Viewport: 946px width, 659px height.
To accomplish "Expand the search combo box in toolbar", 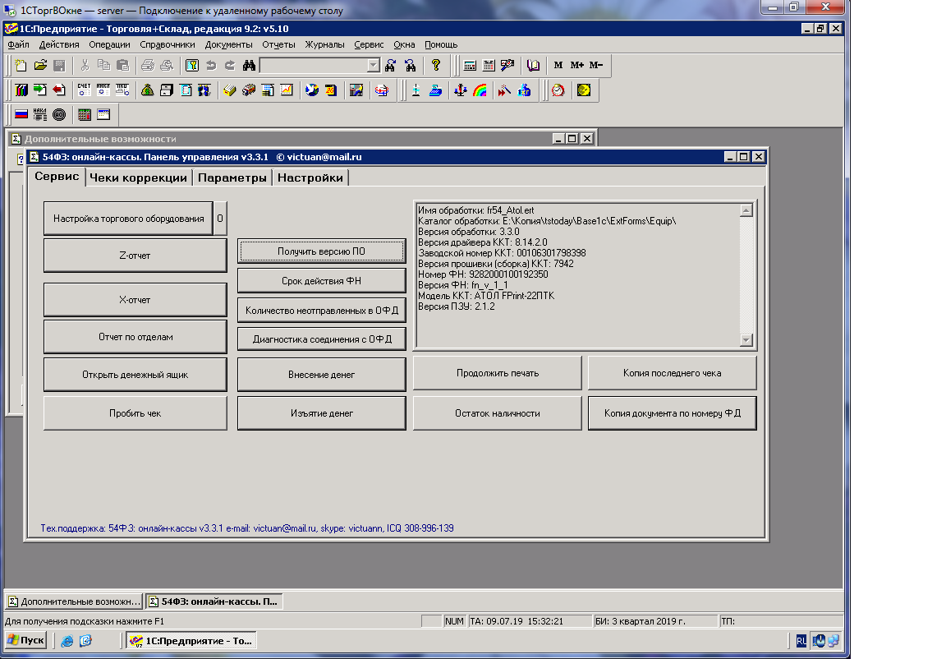I will coord(373,66).
